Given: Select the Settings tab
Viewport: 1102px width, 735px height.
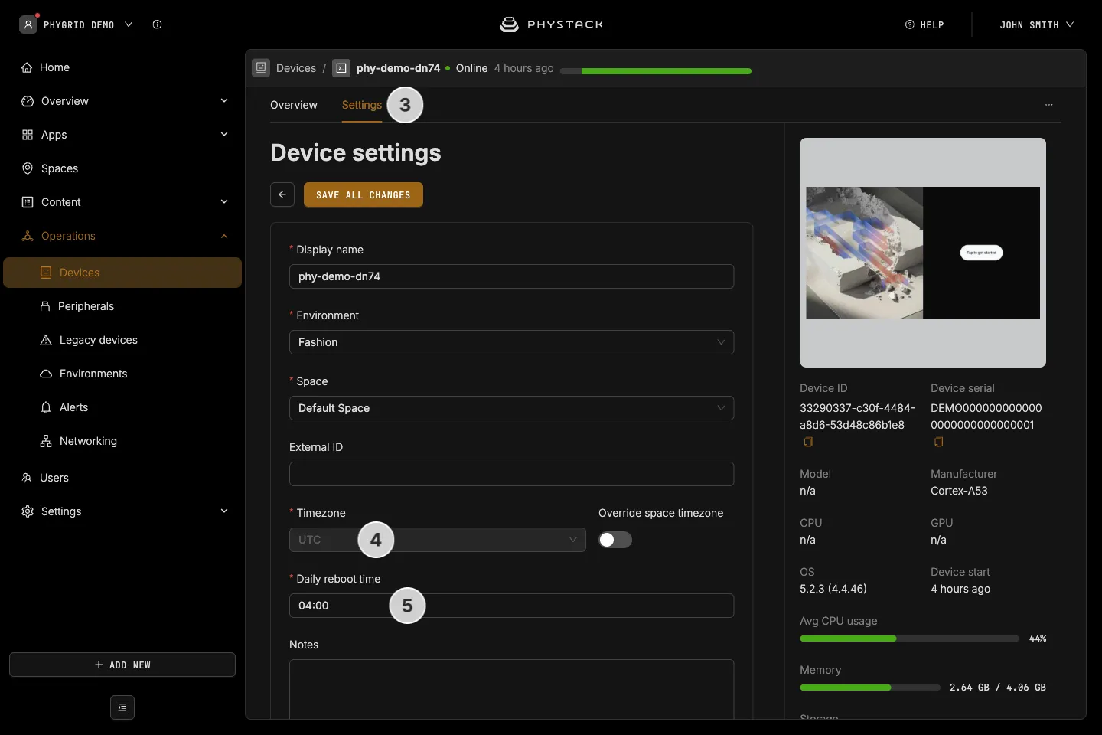Looking at the screenshot, I should 362,105.
